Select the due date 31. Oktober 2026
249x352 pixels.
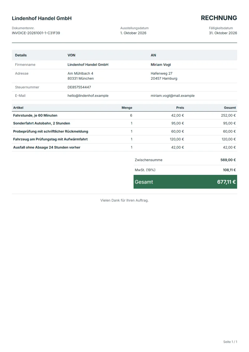[x=223, y=33]
